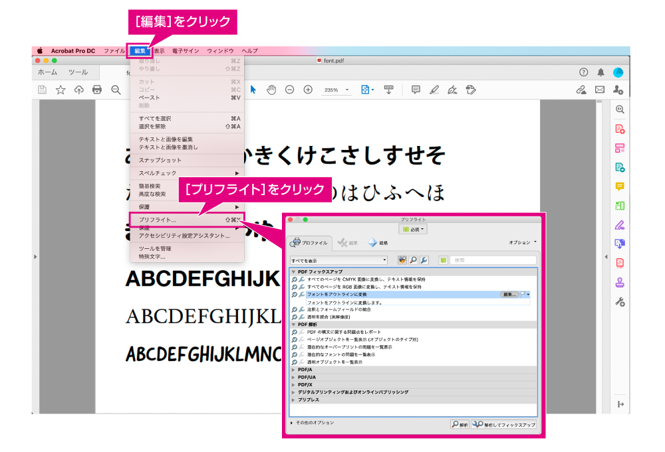Switch to 規格 tab in Preflight
Image resolution: width=665 pixels, height=452 pixels.
(378, 242)
